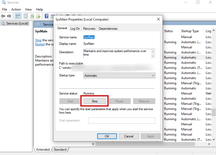The image size is (216, 155).
Task: Switch to the Dependencies tab
Action: click(x=108, y=28)
